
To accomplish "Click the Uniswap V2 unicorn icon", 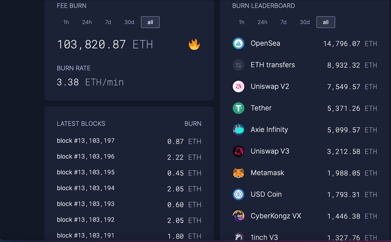I will coord(239,86).
